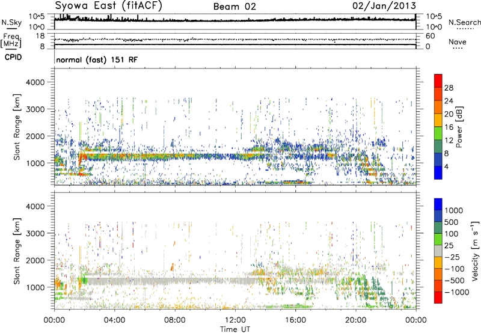Click the blue top of the velocity colorbar
The image size is (481, 333).
point(438,204)
